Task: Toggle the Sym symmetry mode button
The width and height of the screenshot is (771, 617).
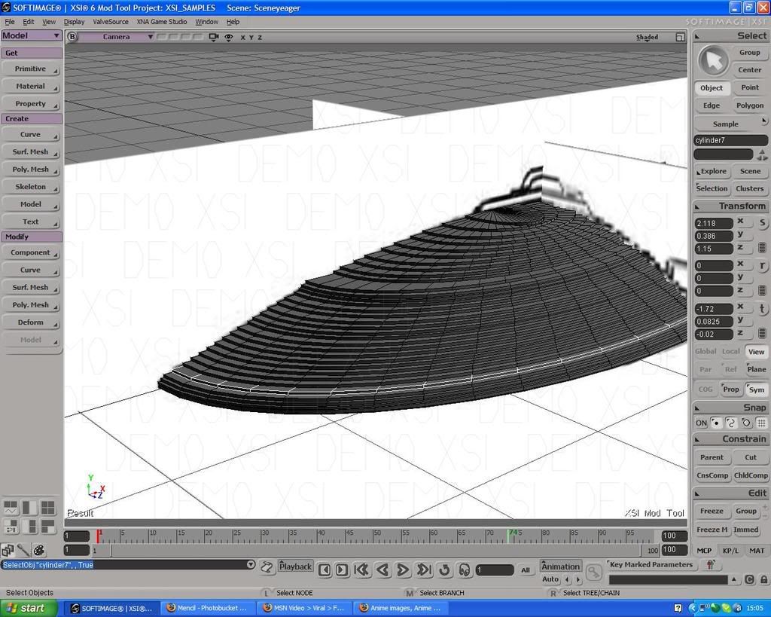Action: tap(756, 389)
